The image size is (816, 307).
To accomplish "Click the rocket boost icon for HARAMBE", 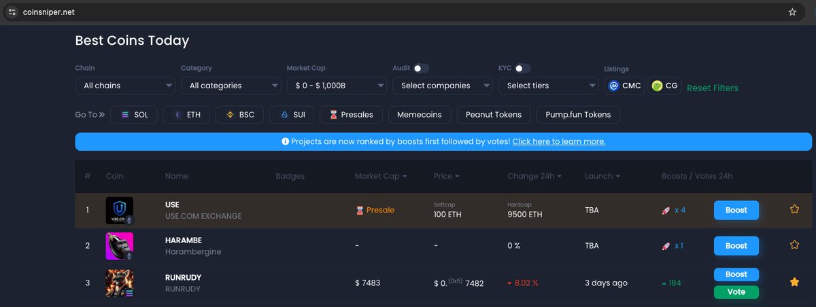I will pyautogui.click(x=666, y=246).
